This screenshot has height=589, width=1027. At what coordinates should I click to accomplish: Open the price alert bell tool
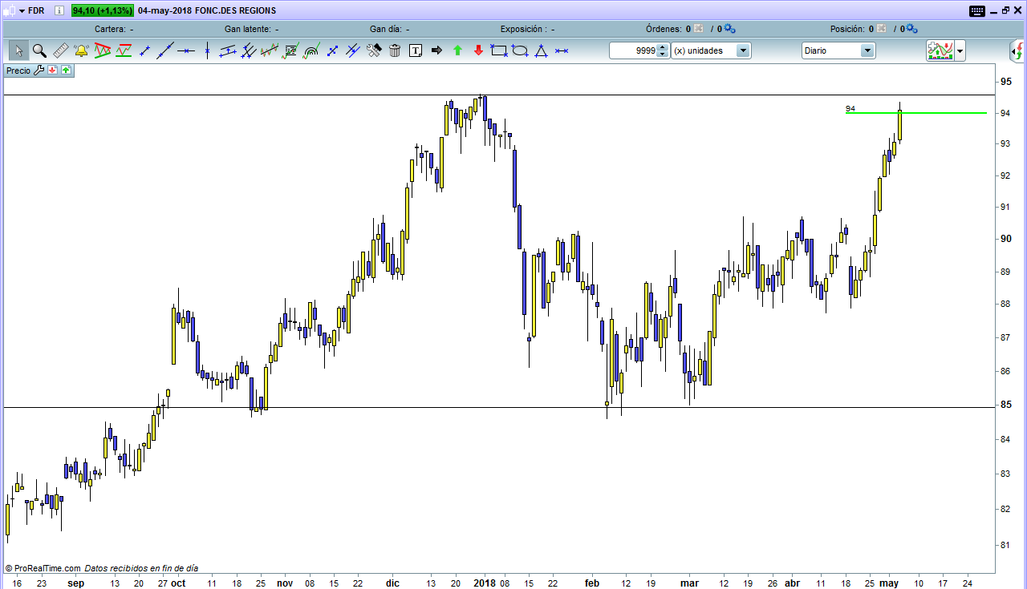click(x=81, y=50)
